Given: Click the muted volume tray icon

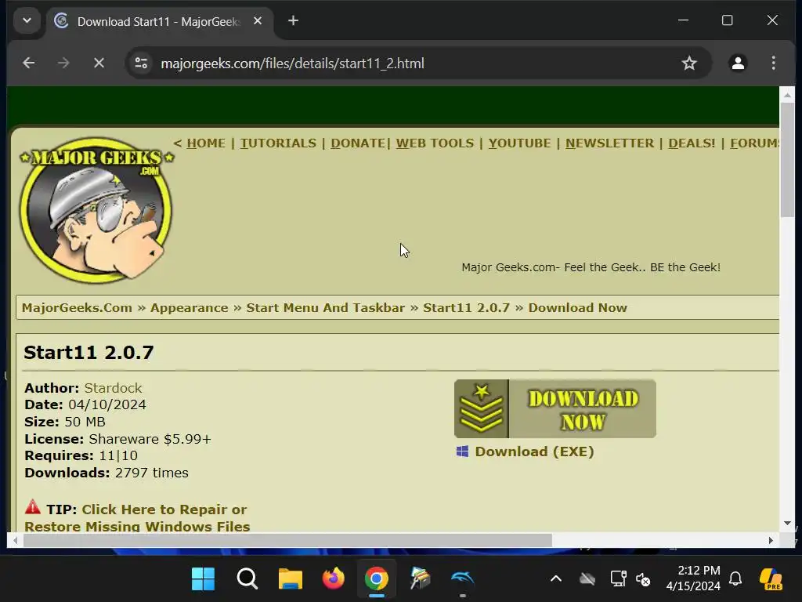Looking at the screenshot, I should 643,579.
